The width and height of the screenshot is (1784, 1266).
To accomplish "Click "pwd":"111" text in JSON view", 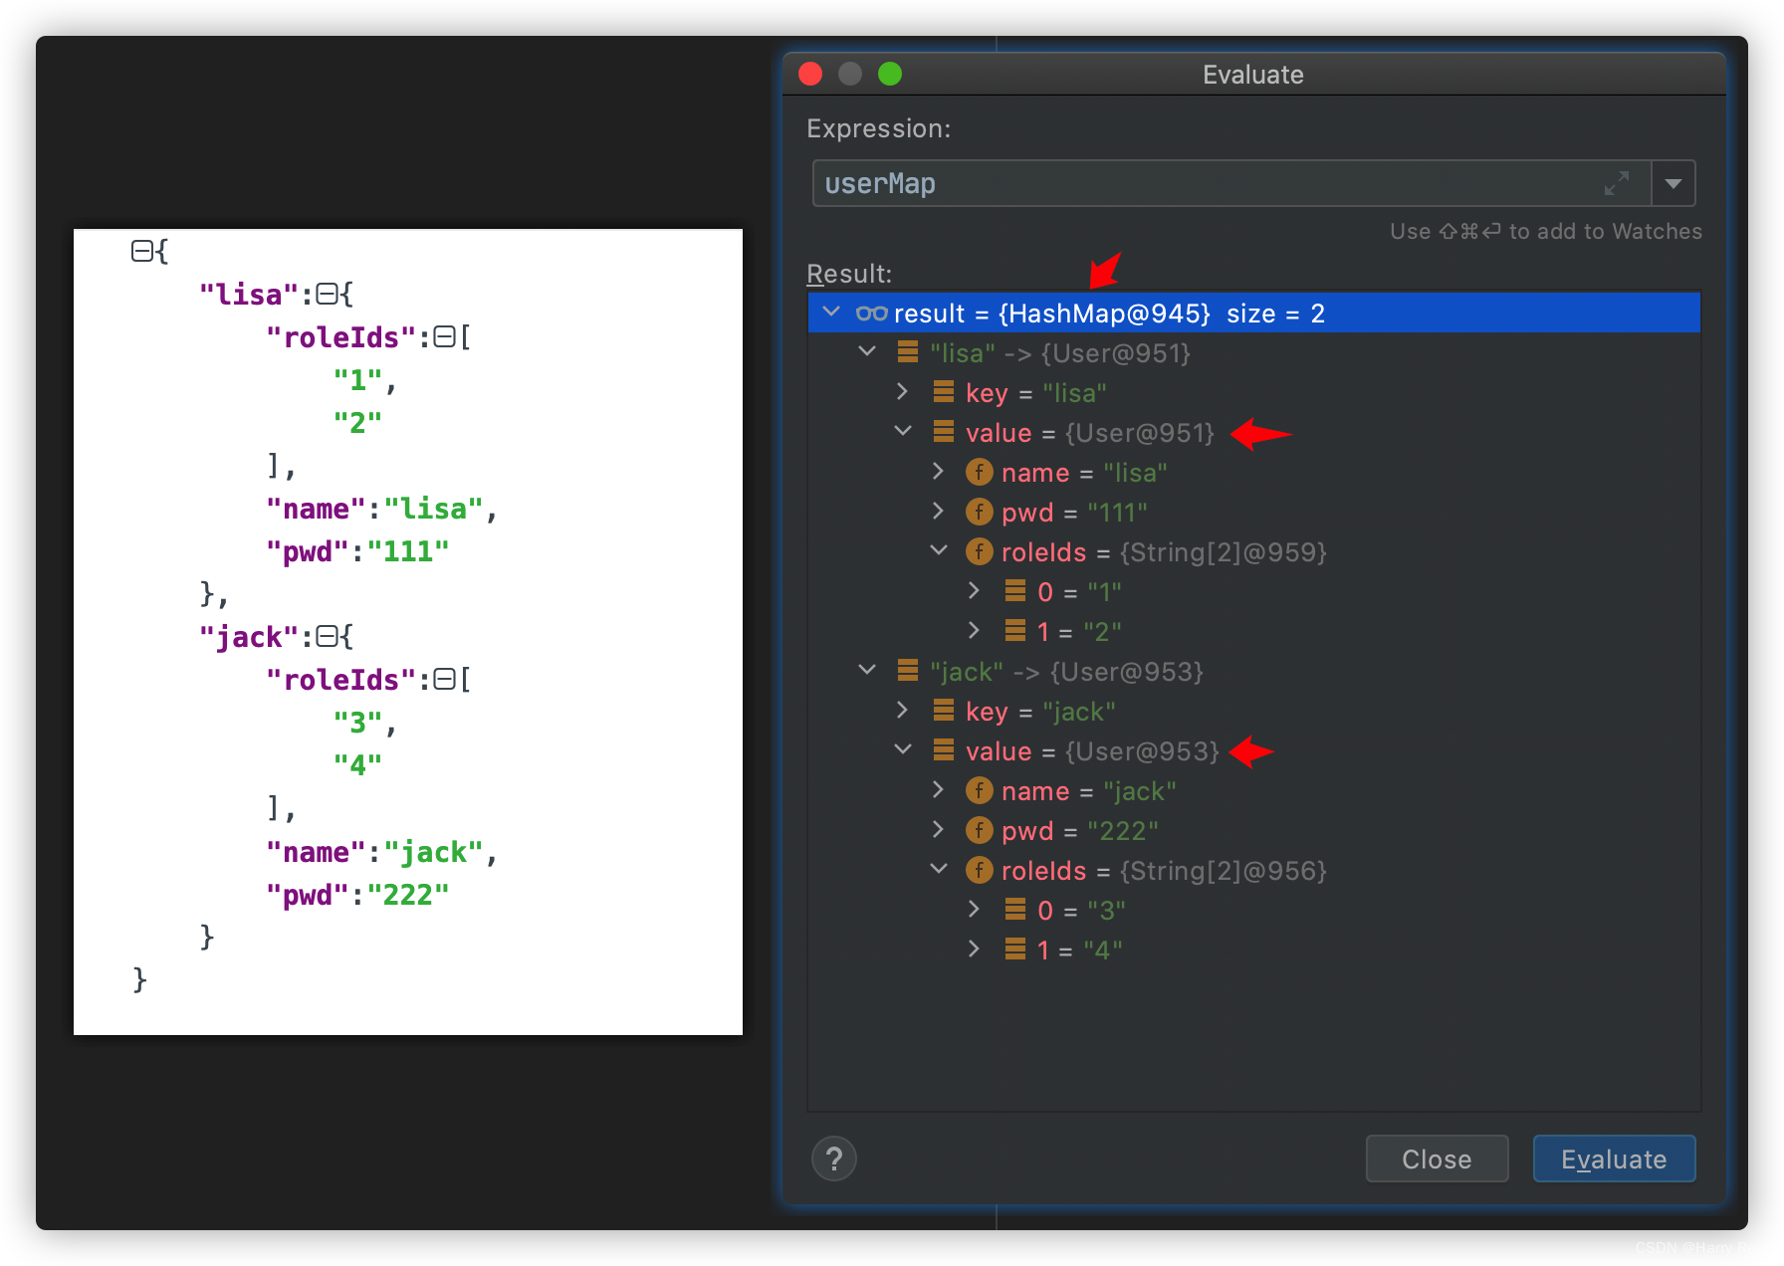I will tap(357, 551).
